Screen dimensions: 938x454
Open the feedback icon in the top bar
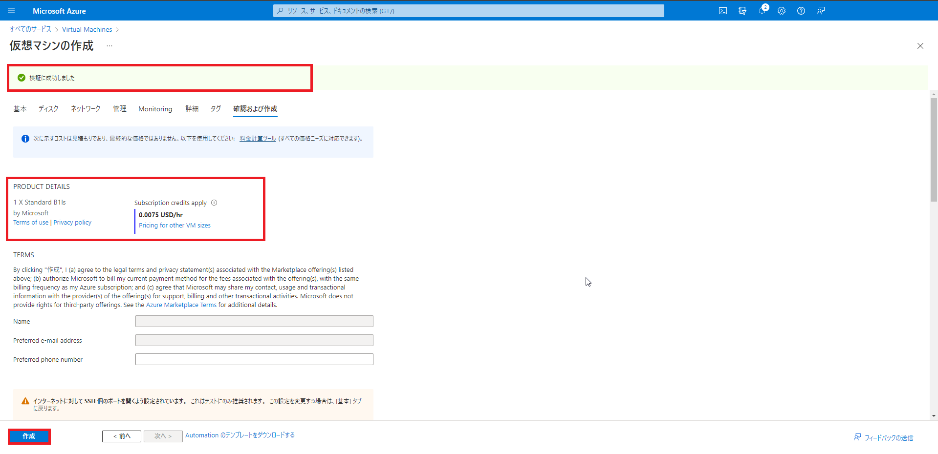coord(821,11)
